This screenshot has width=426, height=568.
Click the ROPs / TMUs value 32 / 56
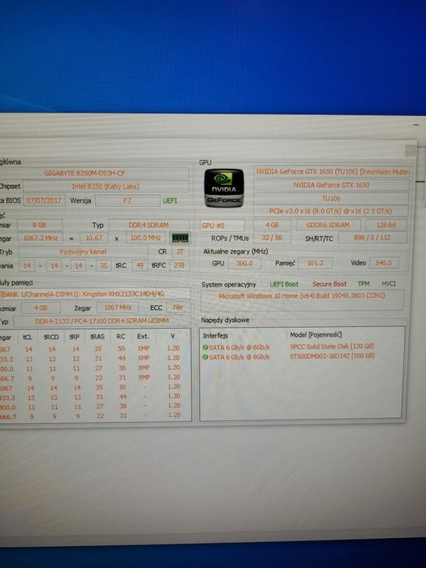coord(272,238)
